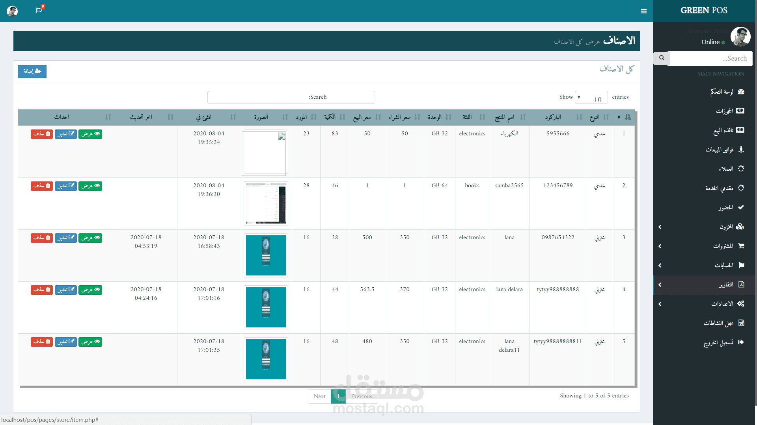Open the notifications flag icon
The width and height of the screenshot is (757, 425).
(39, 10)
